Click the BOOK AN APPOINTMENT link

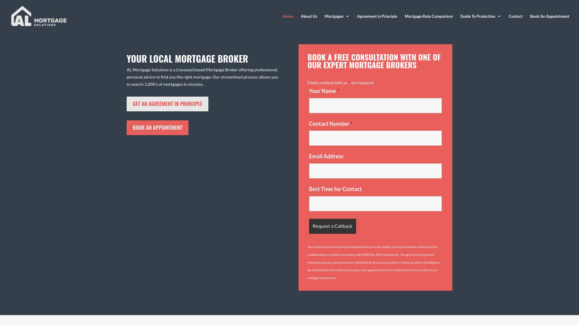click(157, 127)
